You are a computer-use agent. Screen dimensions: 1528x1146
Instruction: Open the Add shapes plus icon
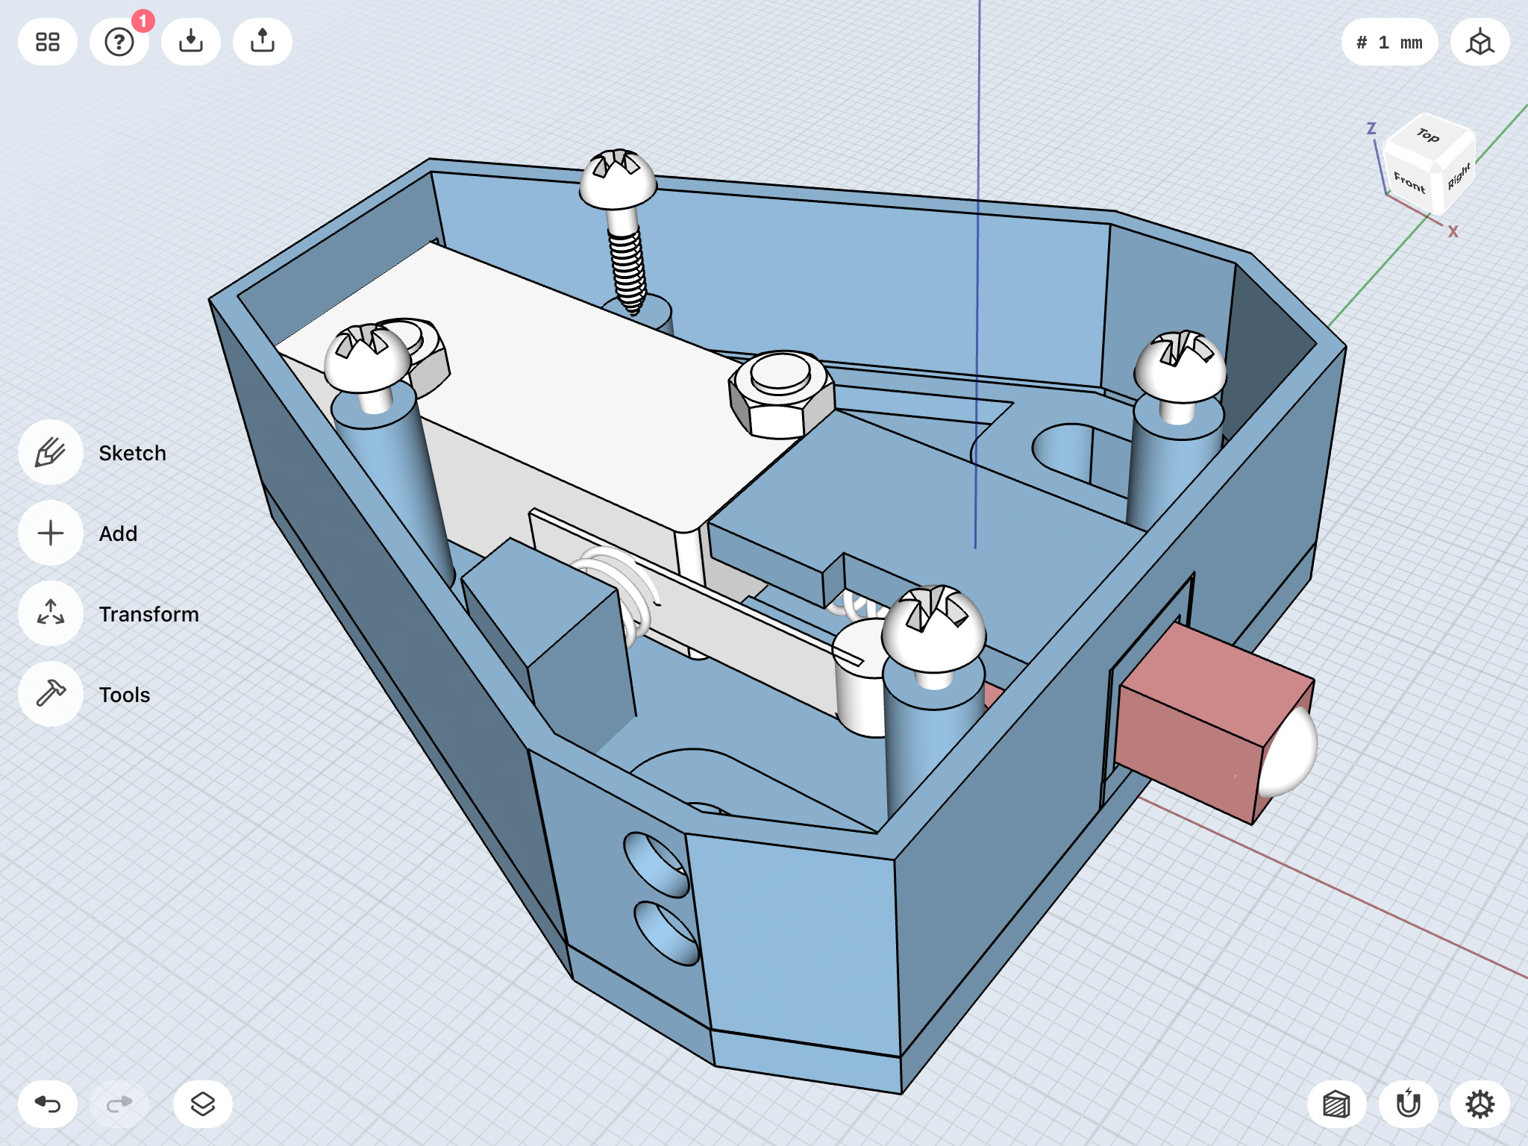(51, 533)
